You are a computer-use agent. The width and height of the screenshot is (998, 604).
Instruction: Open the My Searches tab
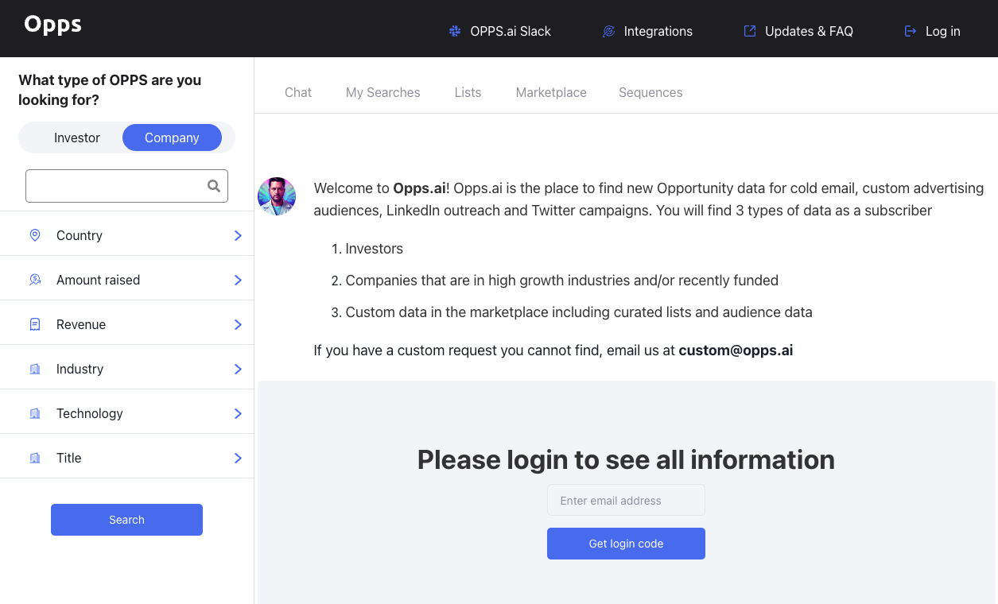coord(383,92)
